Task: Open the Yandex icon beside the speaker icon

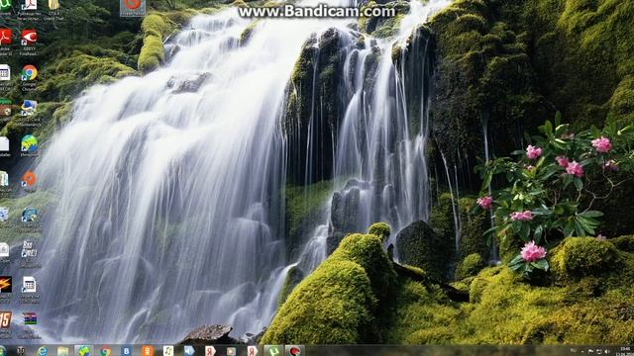Action: 210,351
